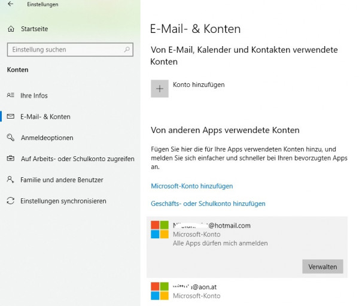Click the Familie und andere Benutzer icon

coord(11,180)
